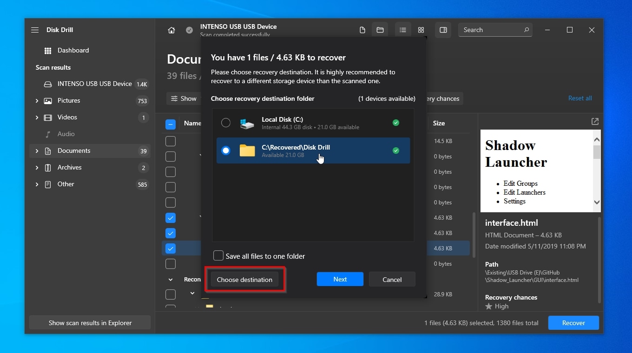Toggle the preview panel icon
The image size is (632, 353).
443,30
